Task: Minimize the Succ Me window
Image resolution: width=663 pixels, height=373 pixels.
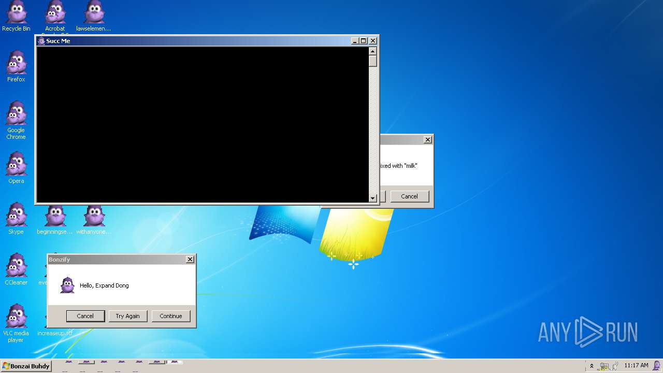Action: (355, 41)
